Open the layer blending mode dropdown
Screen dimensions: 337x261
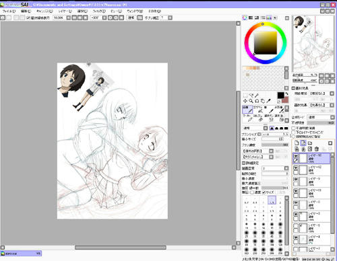click(332, 117)
